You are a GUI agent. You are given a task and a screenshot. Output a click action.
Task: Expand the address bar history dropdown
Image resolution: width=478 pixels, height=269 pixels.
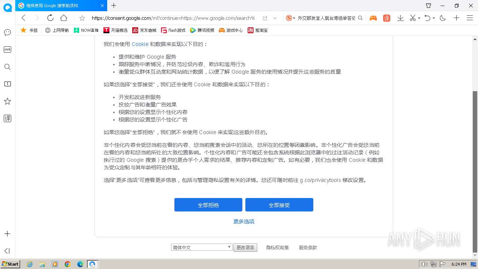point(275,18)
